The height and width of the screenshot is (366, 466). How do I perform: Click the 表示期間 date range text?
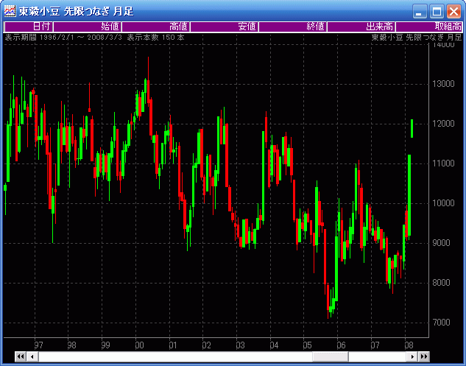[x=63, y=38]
